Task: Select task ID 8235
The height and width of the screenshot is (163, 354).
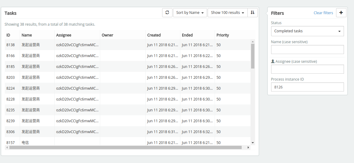Action: coord(10,110)
